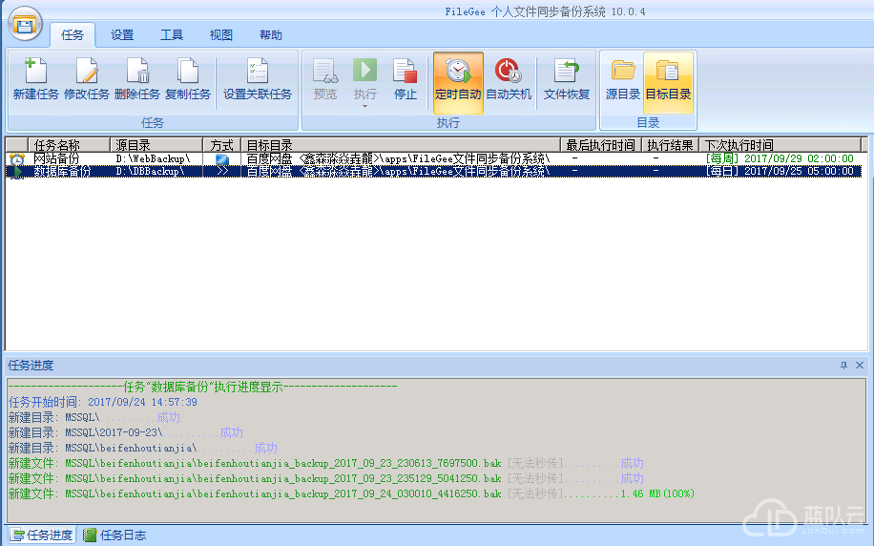Open the FileGee application orb button

click(25, 25)
